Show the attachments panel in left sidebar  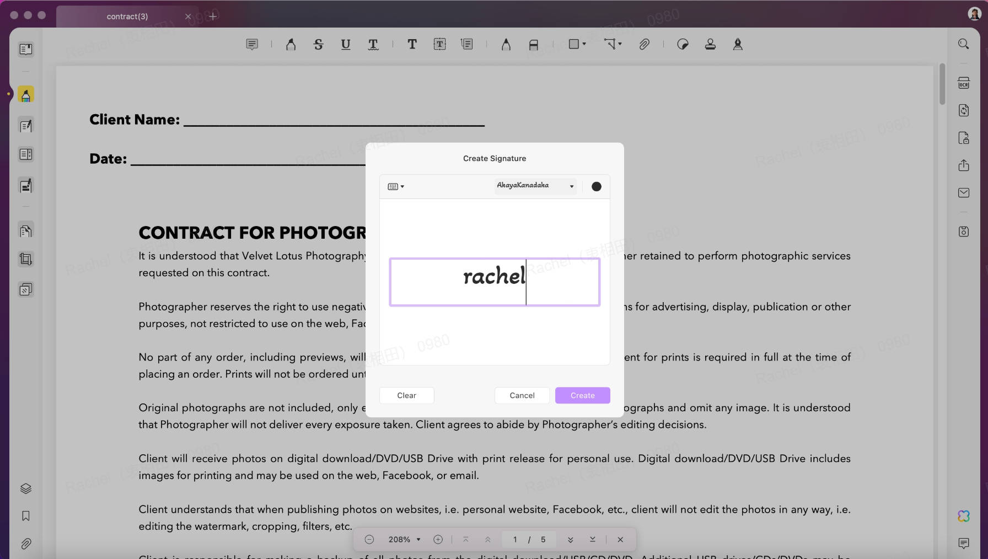click(26, 544)
